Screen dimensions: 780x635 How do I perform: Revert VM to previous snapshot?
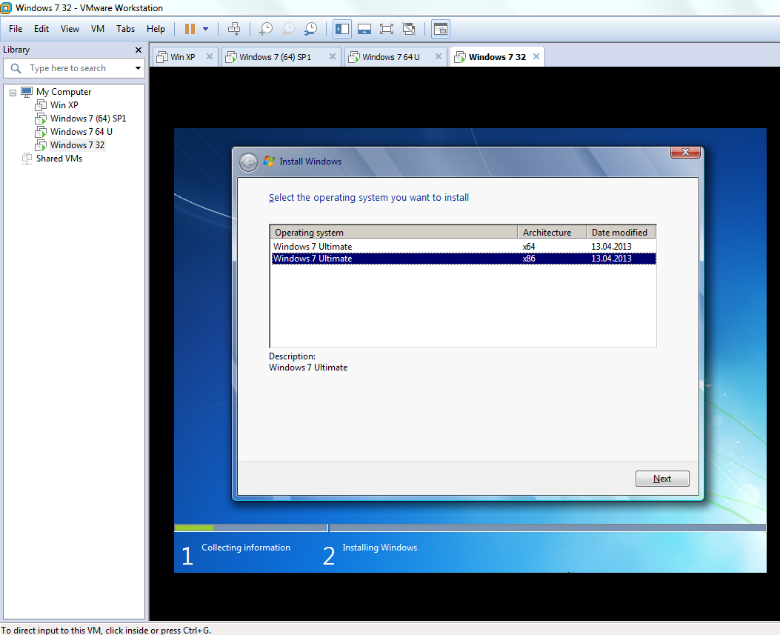288,29
